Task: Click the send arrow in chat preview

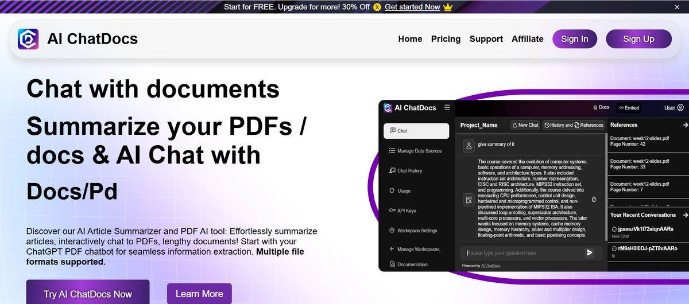Action: point(589,252)
